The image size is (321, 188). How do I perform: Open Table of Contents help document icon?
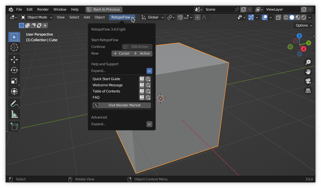click(142, 91)
